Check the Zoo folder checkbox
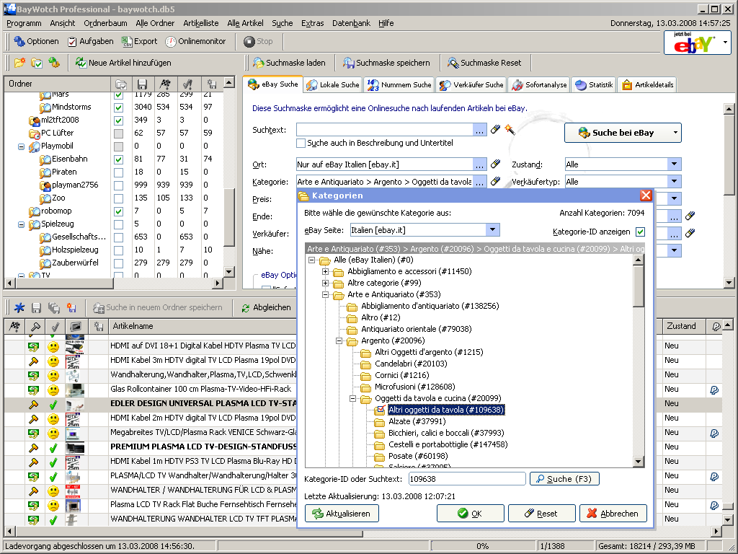738x554 pixels. tap(119, 198)
